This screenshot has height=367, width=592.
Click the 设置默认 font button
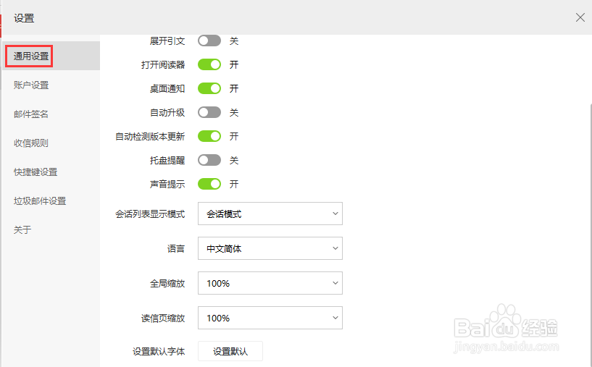[x=230, y=351]
